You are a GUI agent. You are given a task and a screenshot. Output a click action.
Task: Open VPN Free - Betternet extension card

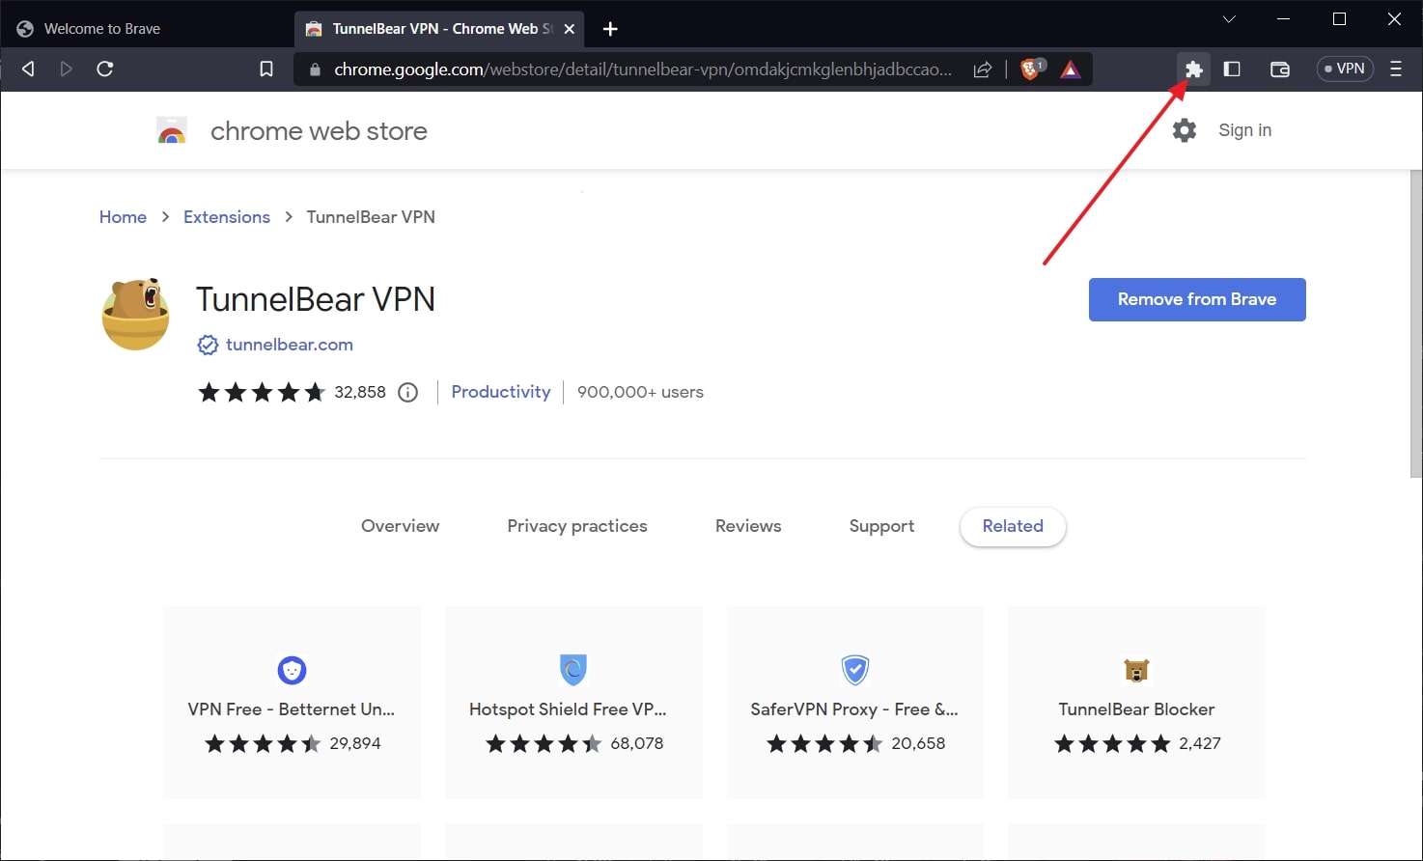click(292, 703)
